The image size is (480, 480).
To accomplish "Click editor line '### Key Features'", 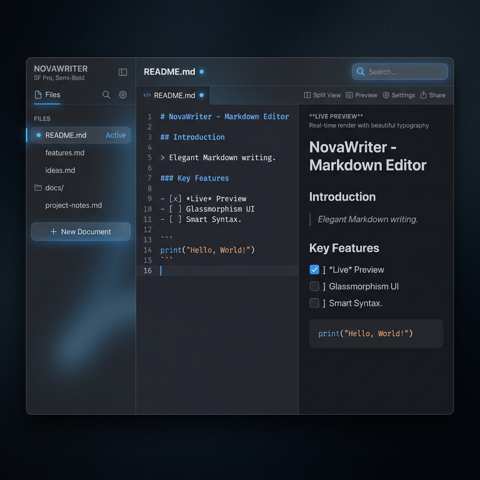I will [195, 178].
